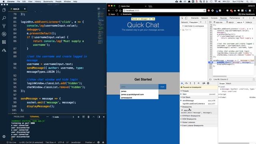The width and height of the screenshot is (256, 144).
Task: Open the Explorer view in VS Code
Action: [x=4, y=10]
